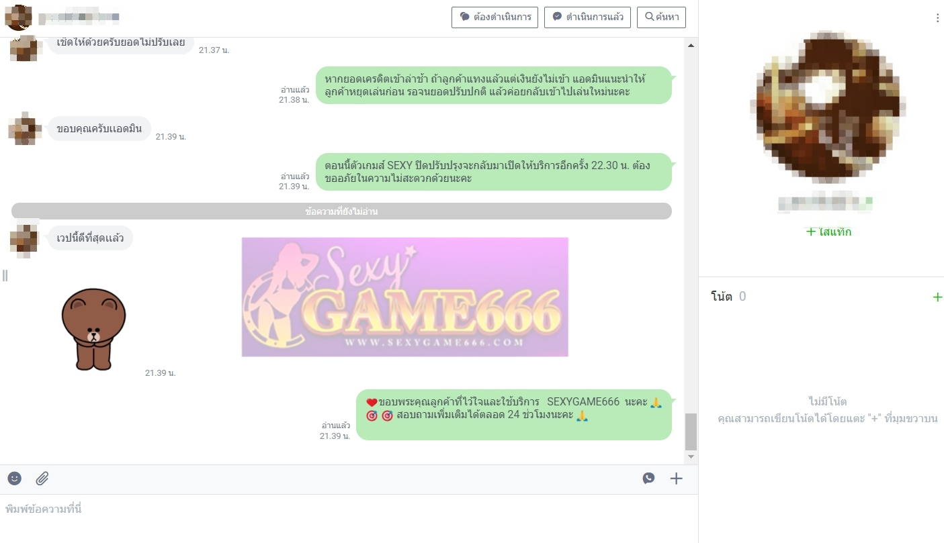The width and height of the screenshot is (944, 543).
Task: Click the chat scrollbar thumb
Action: [x=691, y=431]
